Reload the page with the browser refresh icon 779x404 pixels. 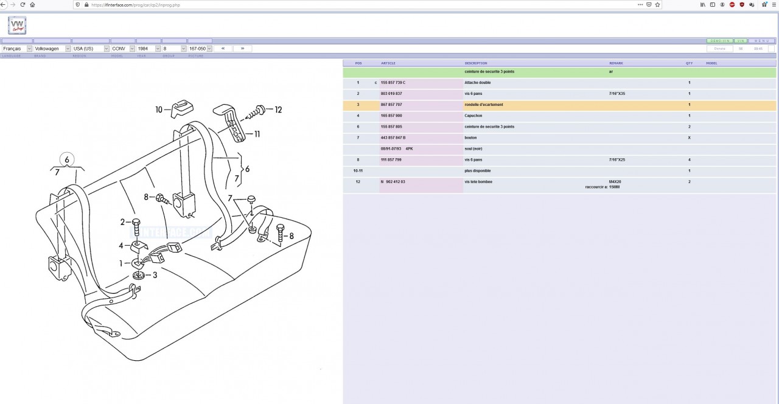23,4
